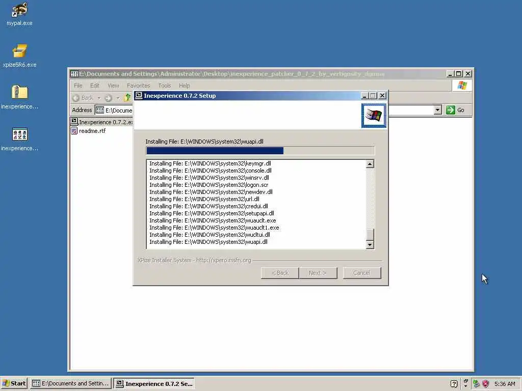
Task: Click the log line for wuauclt.exe
Action: (x=213, y=220)
